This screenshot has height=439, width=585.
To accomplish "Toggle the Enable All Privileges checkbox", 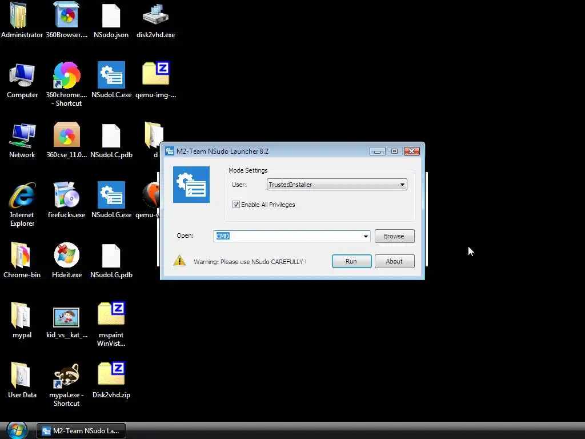I will coord(236,205).
